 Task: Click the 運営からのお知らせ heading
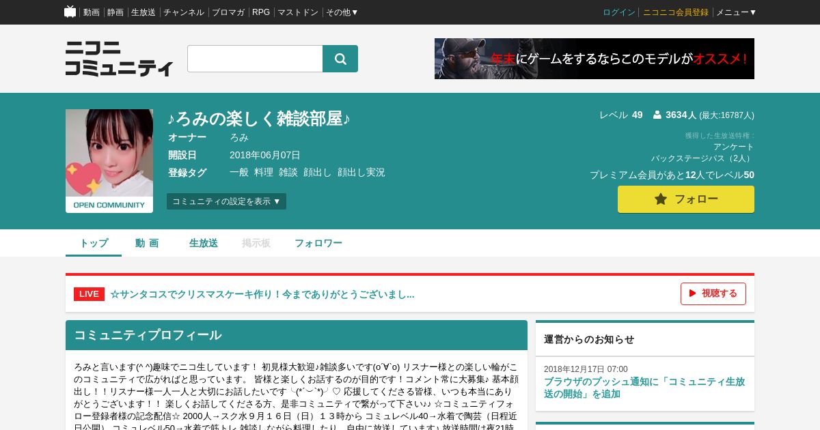(589, 339)
